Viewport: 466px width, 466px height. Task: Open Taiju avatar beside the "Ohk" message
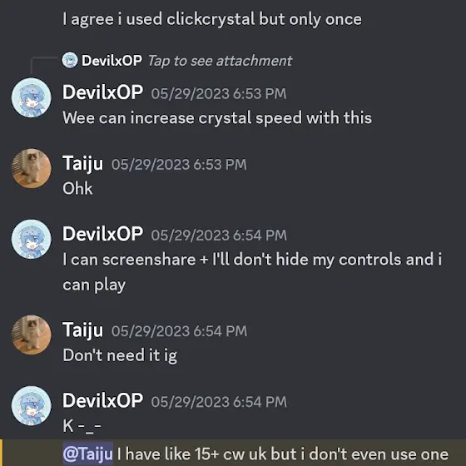pyautogui.click(x=32, y=168)
